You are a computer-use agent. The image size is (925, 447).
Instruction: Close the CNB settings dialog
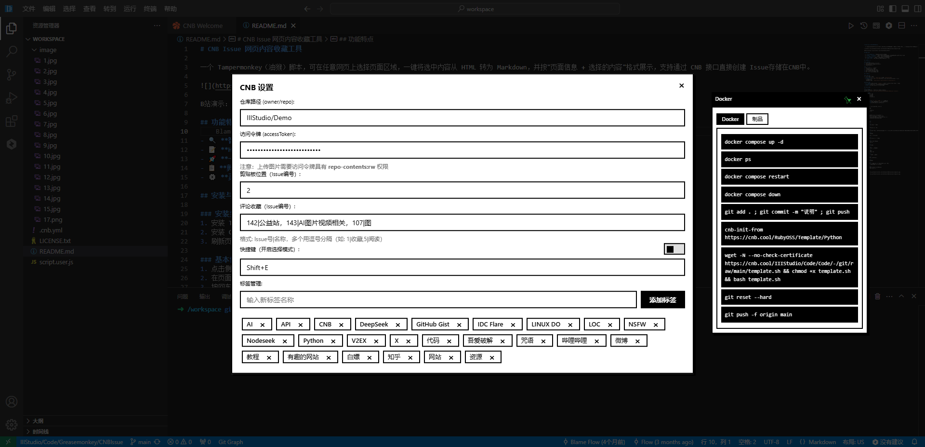(x=681, y=86)
